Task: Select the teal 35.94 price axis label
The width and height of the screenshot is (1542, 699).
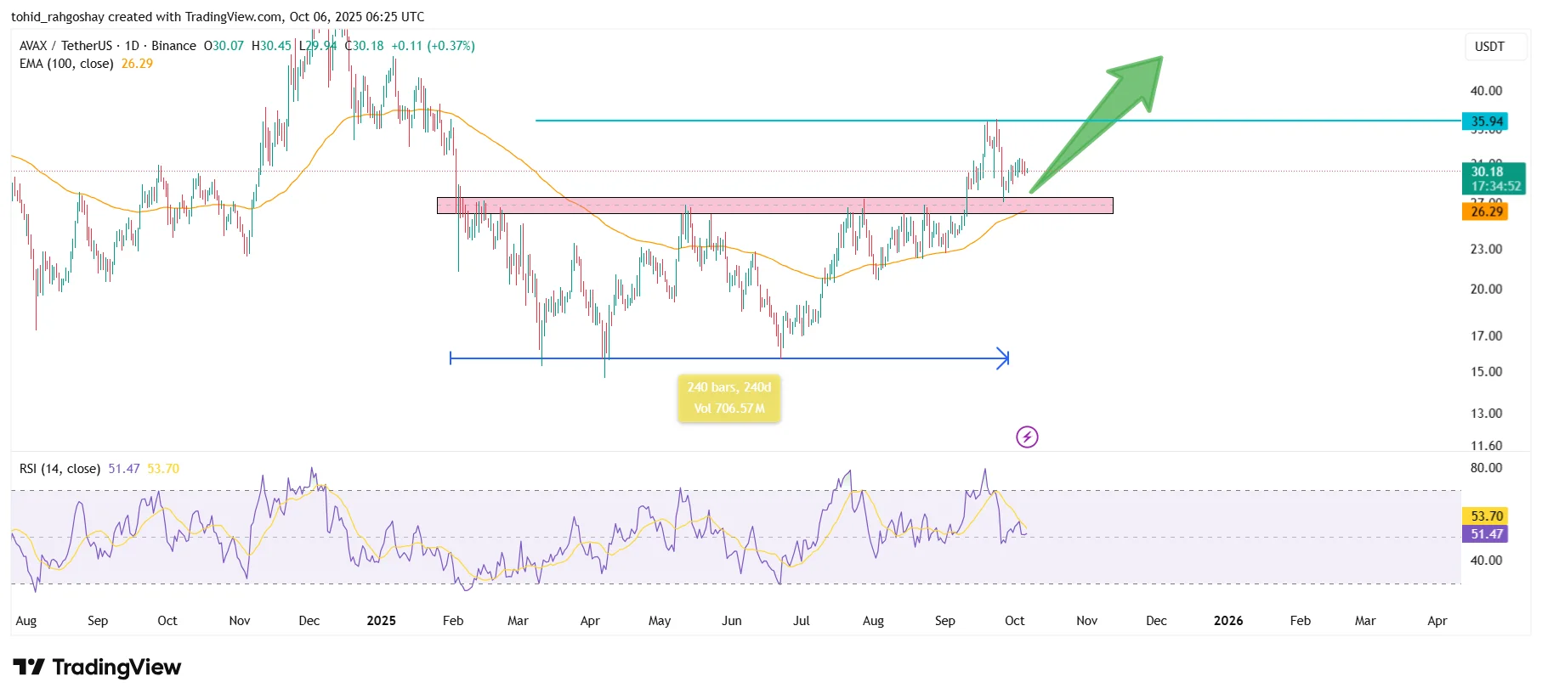Action: 1484,121
